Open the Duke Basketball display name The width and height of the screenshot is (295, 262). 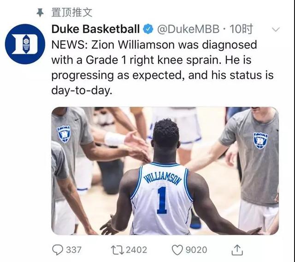(x=95, y=30)
